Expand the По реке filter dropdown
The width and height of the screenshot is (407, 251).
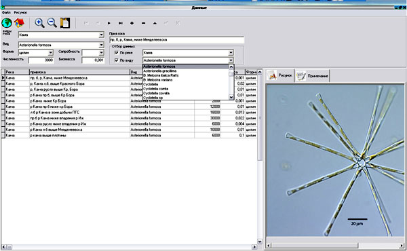coord(231,53)
